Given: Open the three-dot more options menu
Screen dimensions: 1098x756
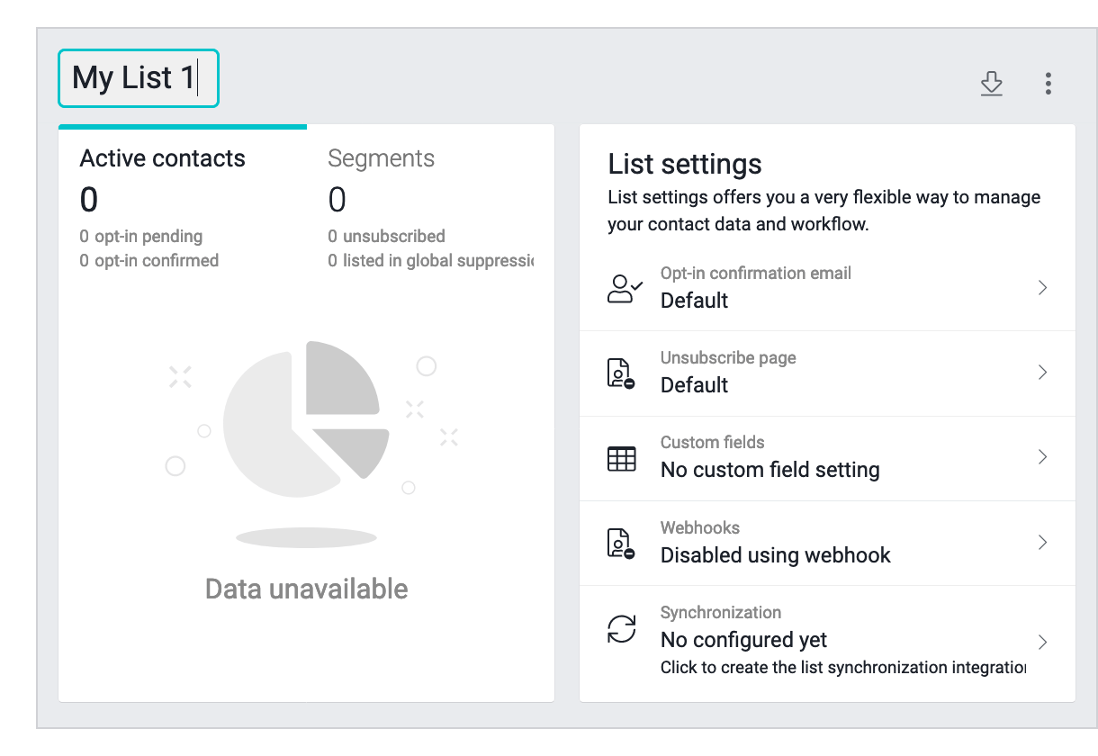Looking at the screenshot, I should (x=1048, y=84).
